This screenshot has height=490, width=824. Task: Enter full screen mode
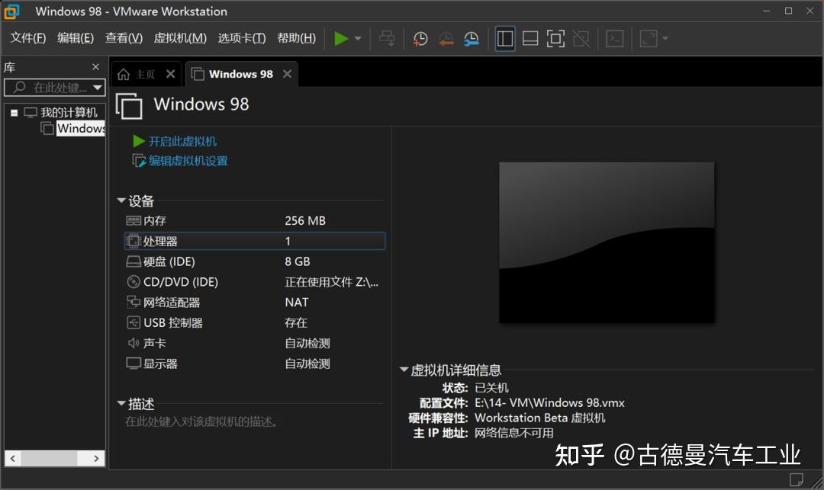[x=555, y=38]
